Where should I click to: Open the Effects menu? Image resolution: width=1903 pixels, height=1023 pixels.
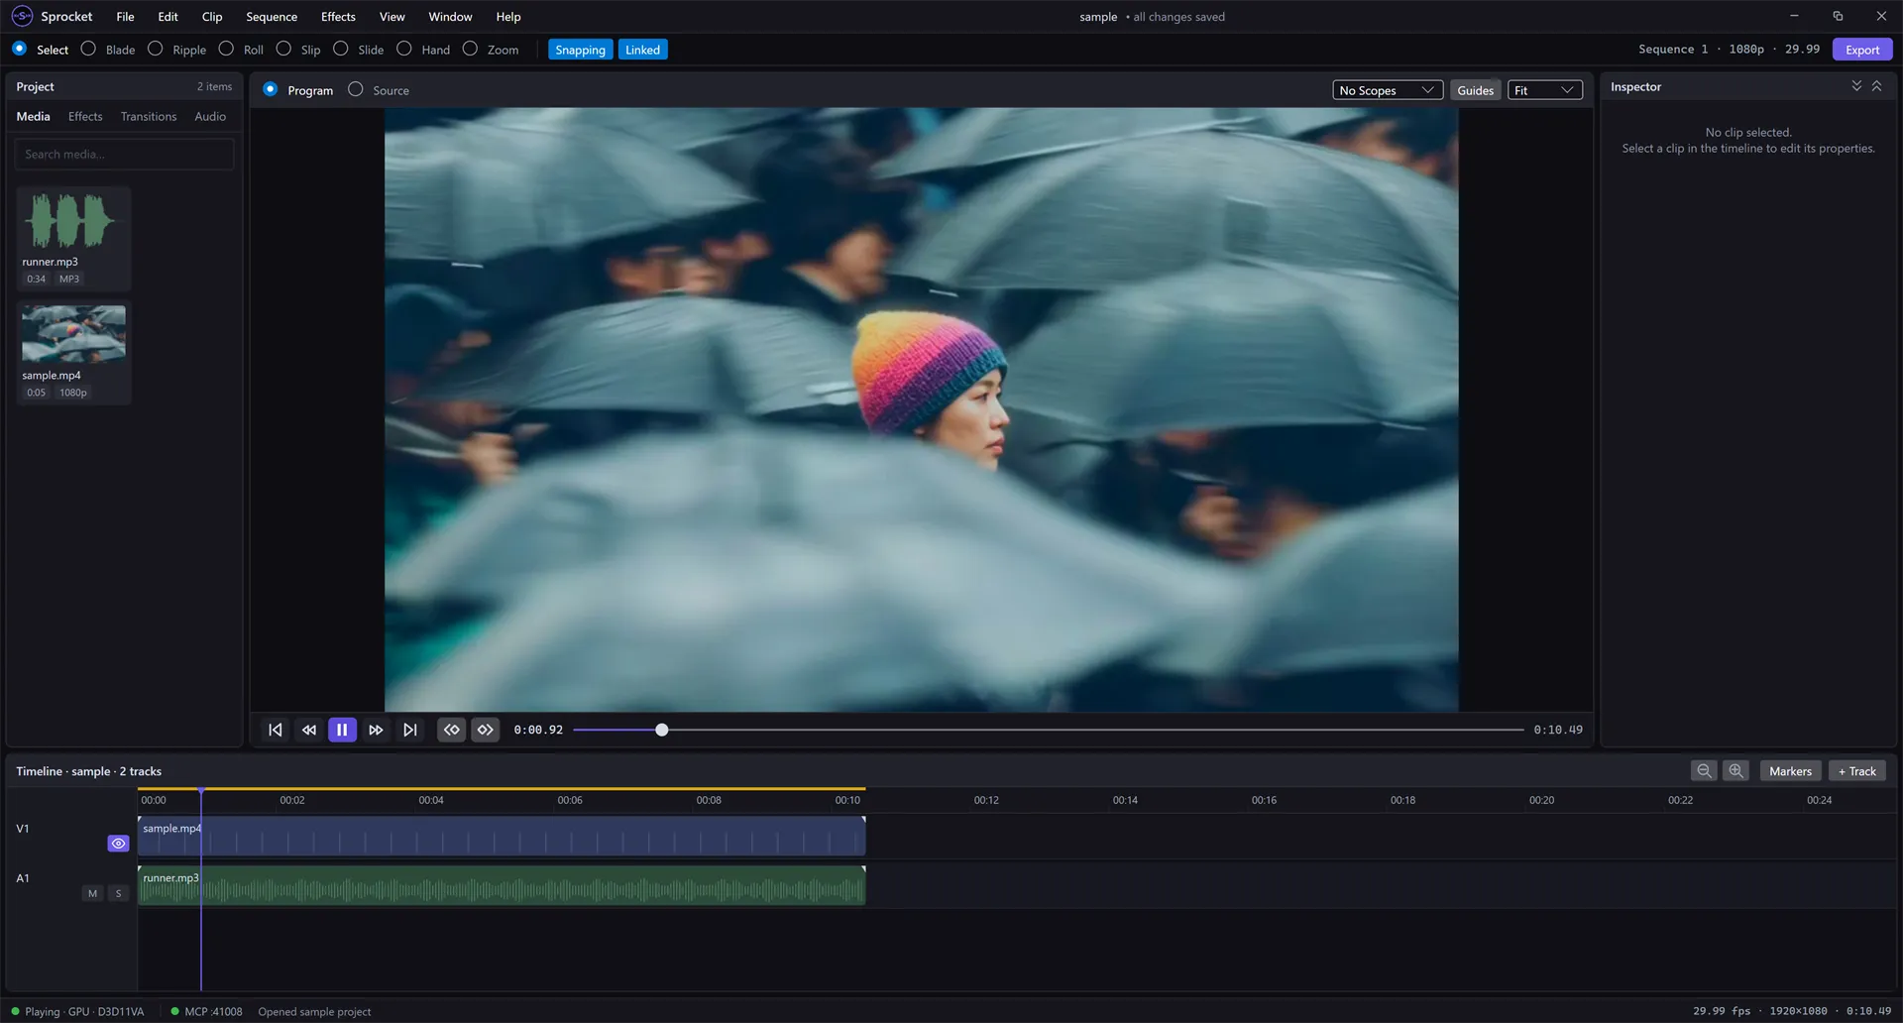[x=338, y=17]
